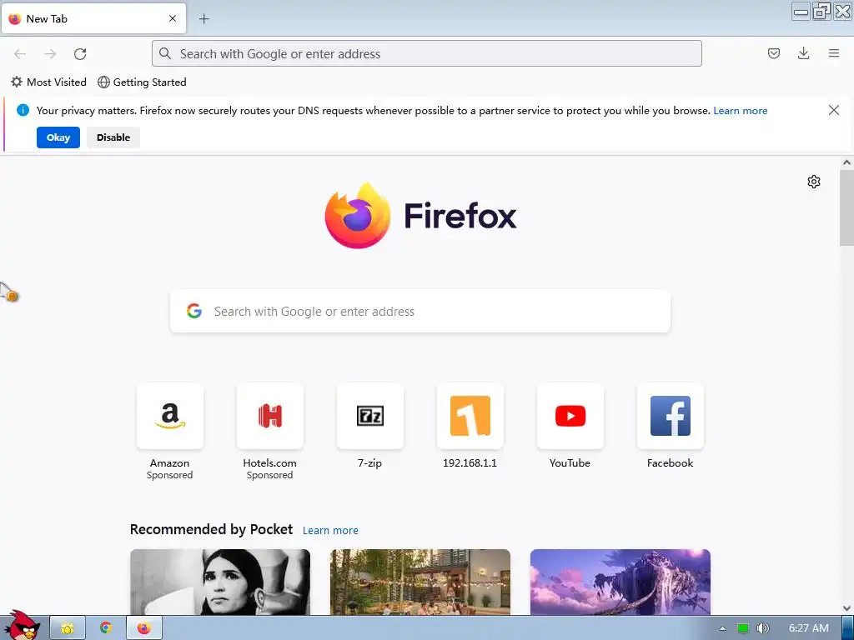Click the volume speaker tray icon
Screen dimensions: 854x640
(763, 628)
